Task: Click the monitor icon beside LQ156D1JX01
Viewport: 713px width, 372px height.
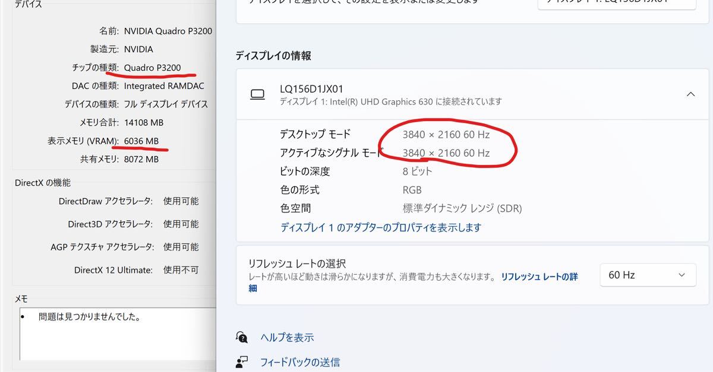Action: point(257,94)
